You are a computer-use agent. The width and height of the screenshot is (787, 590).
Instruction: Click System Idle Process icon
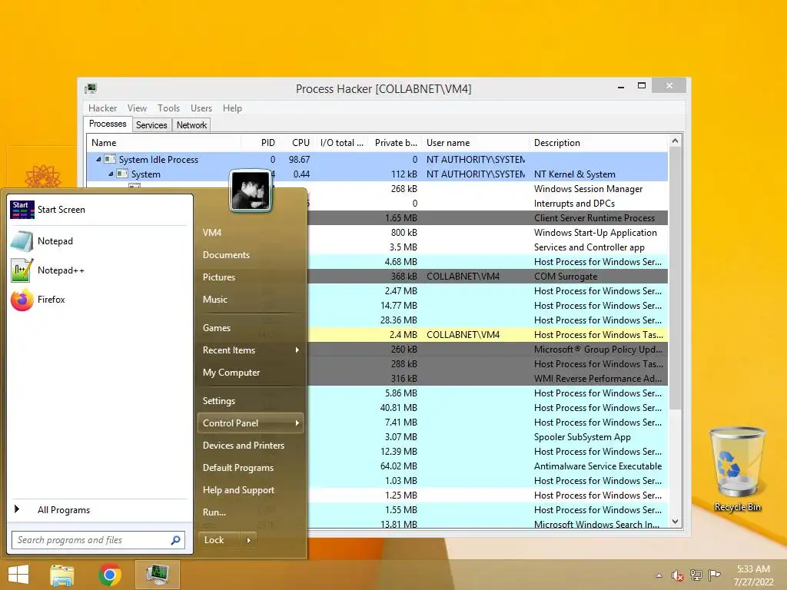coord(110,160)
